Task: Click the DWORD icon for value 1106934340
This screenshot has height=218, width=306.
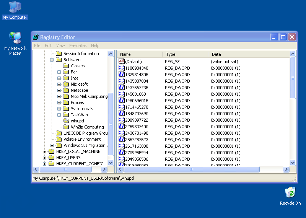Action: [122, 68]
